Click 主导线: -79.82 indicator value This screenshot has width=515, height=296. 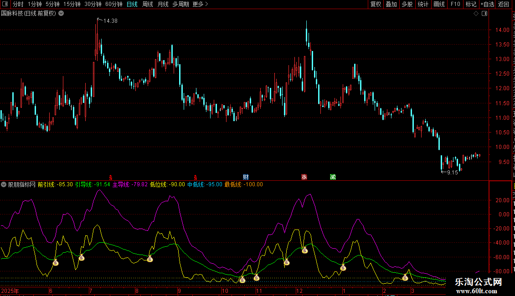pyautogui.click(x=130, y=184)
